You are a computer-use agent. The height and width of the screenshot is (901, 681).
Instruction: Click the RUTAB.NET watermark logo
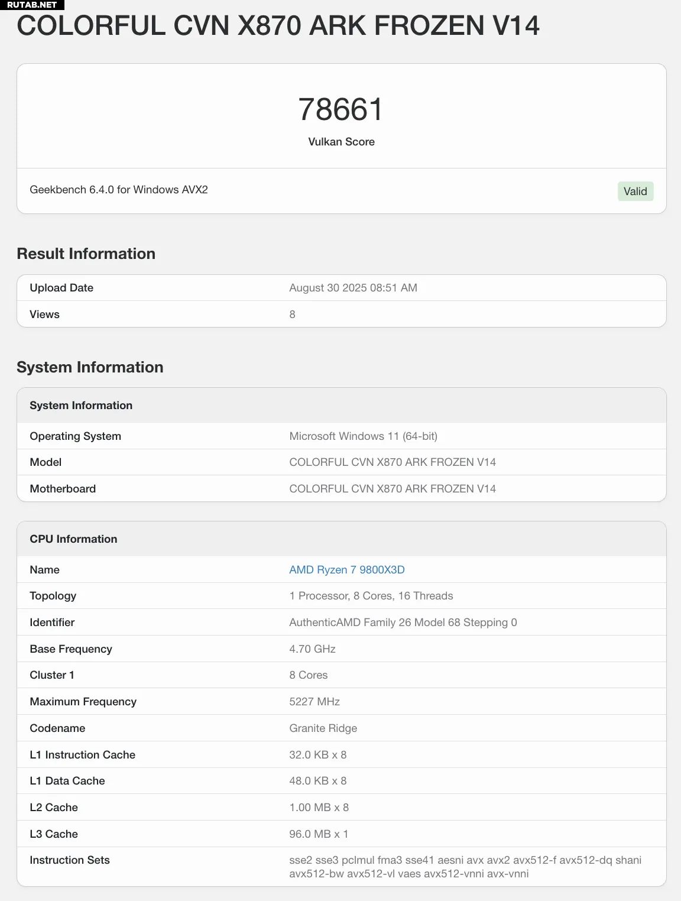click(x=32, y=5)
